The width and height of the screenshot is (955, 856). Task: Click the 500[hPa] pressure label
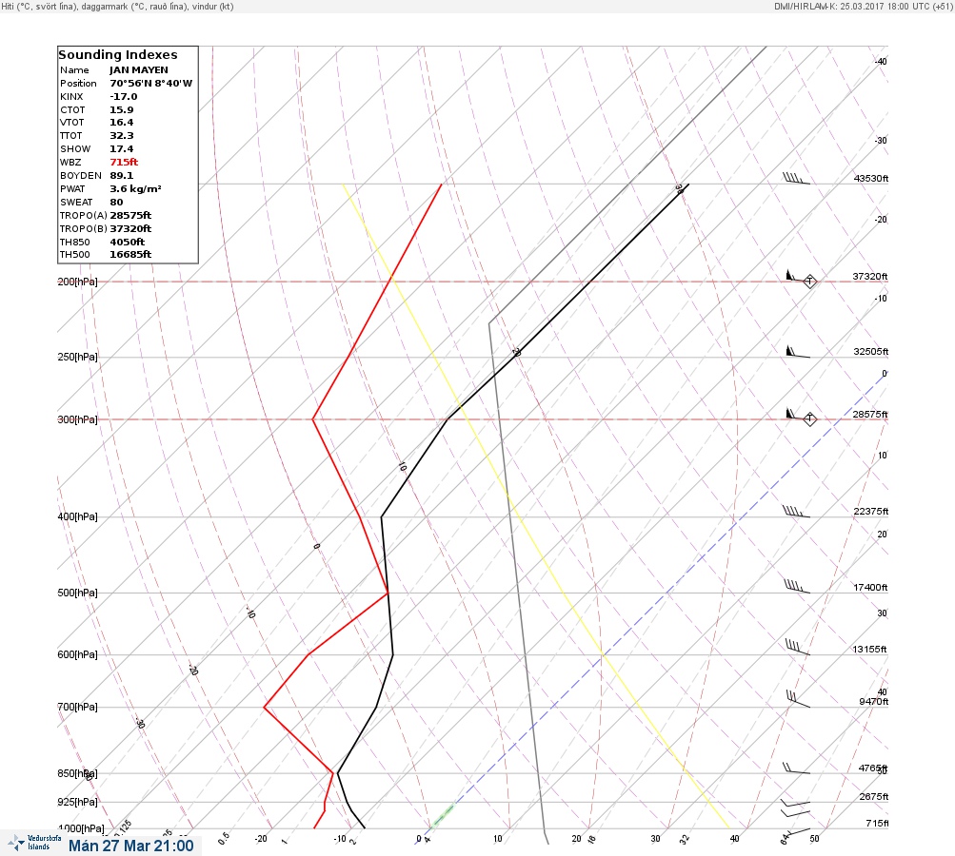77,593
